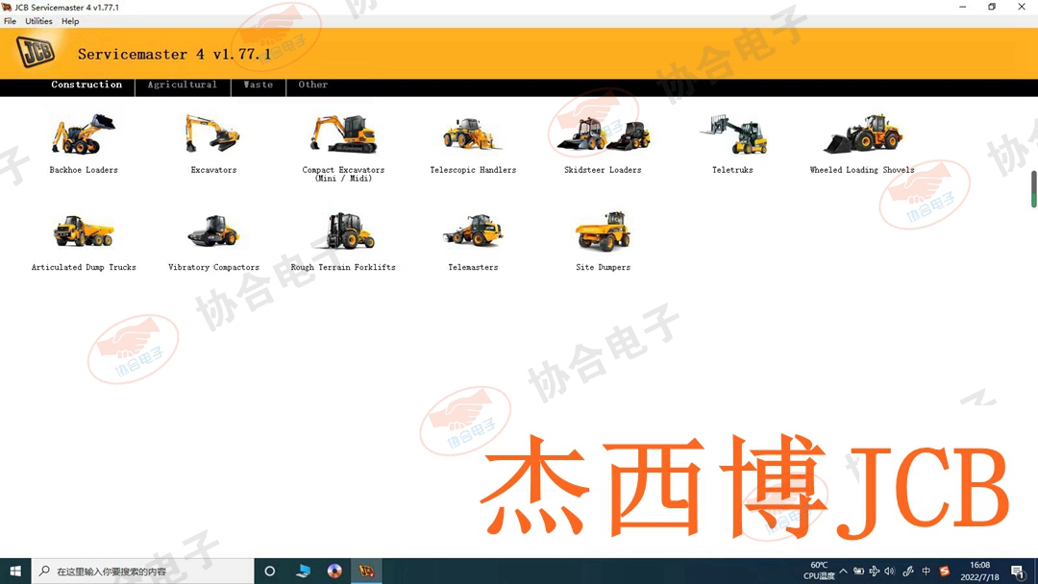Open the Help menu
Viewport: 1038px width, 584px height.
pyautogui.click(x=70, y=21)
